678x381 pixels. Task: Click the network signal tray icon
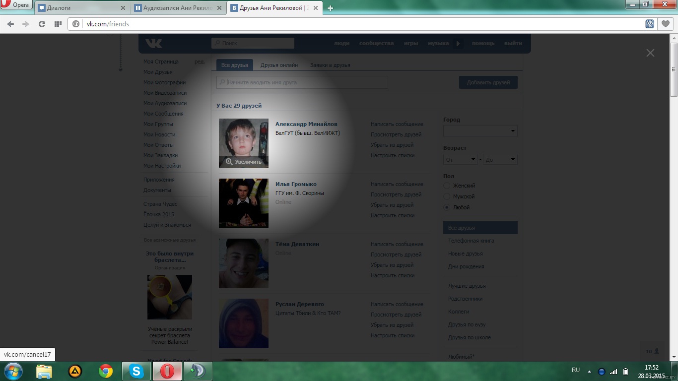tap(614, 371)
